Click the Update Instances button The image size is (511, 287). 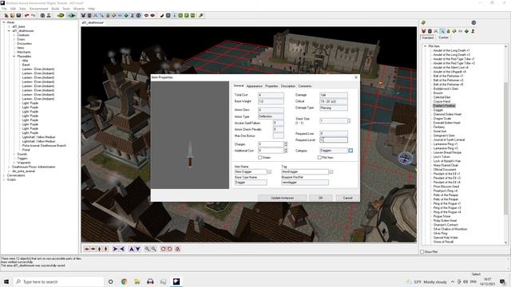click(282, 198)
